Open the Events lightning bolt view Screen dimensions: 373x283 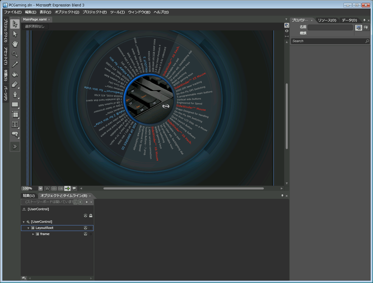[366, 27]
